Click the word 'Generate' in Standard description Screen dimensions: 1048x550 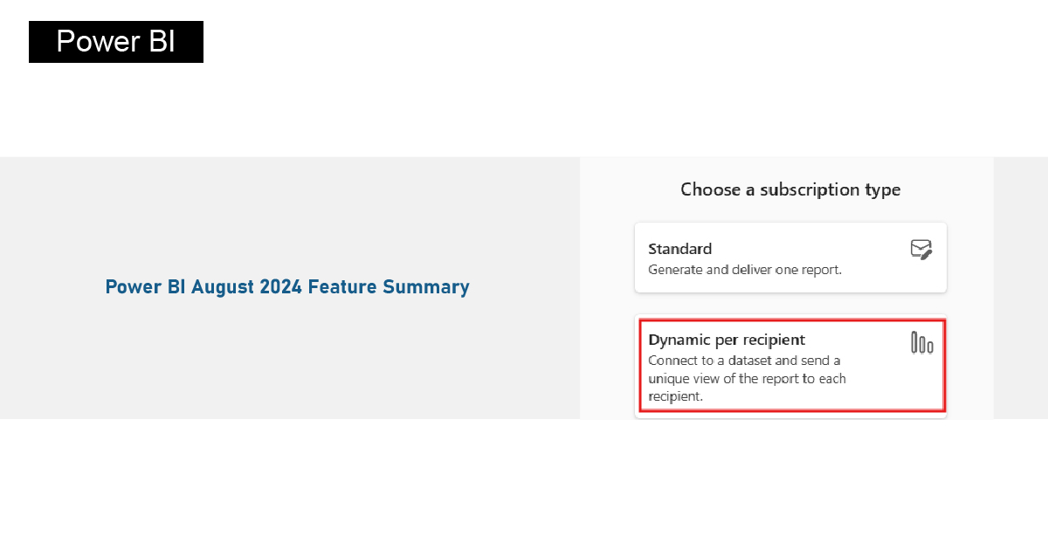coord(675,270)
